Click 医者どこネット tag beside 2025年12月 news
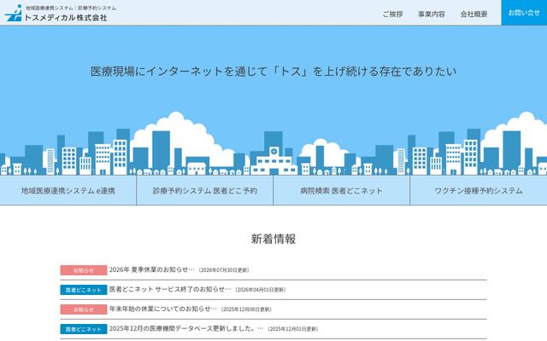Screen dimensions: 547x341 (84, 329)
